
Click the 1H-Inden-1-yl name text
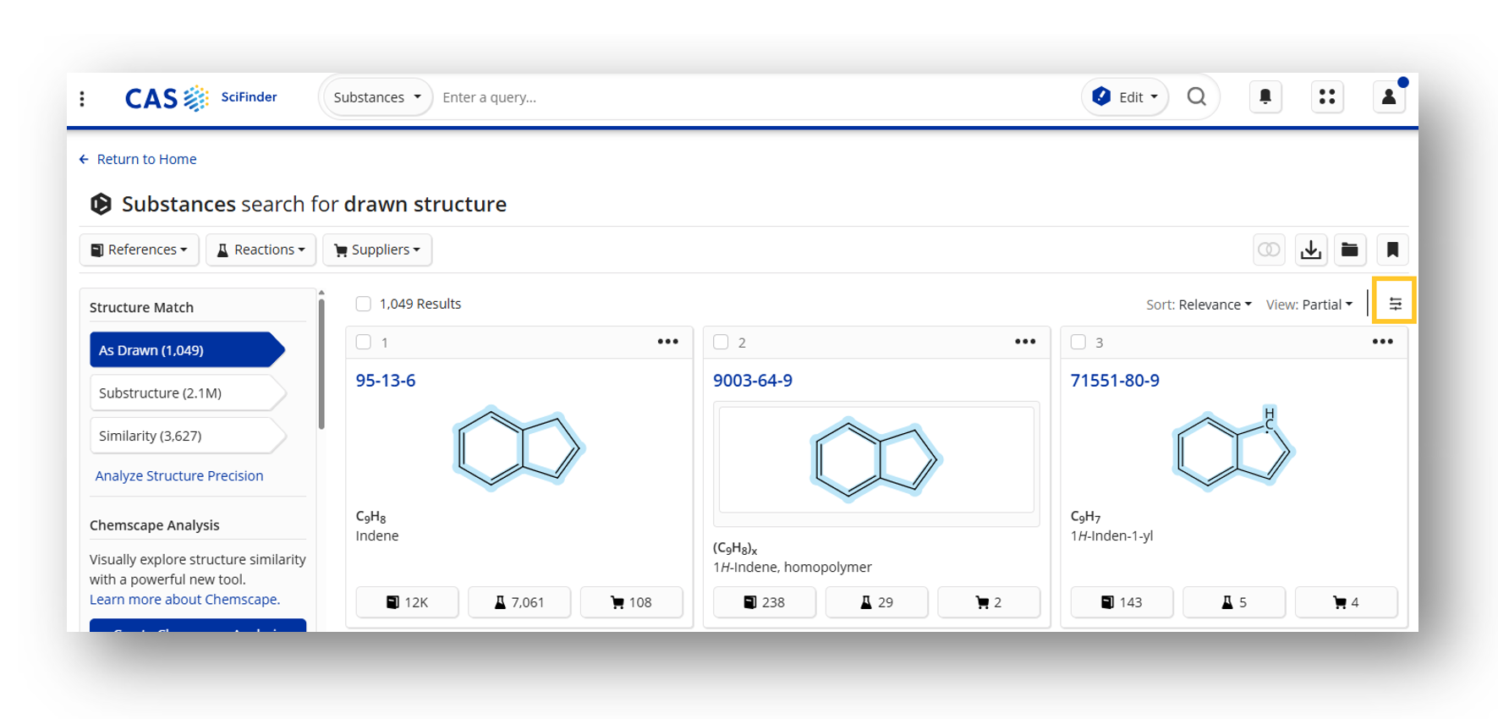click(1112, 535)
